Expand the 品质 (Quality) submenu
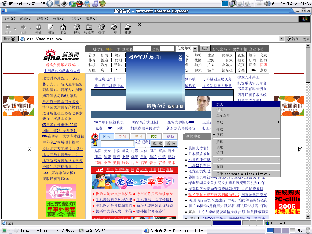 (x=246, y=122)
